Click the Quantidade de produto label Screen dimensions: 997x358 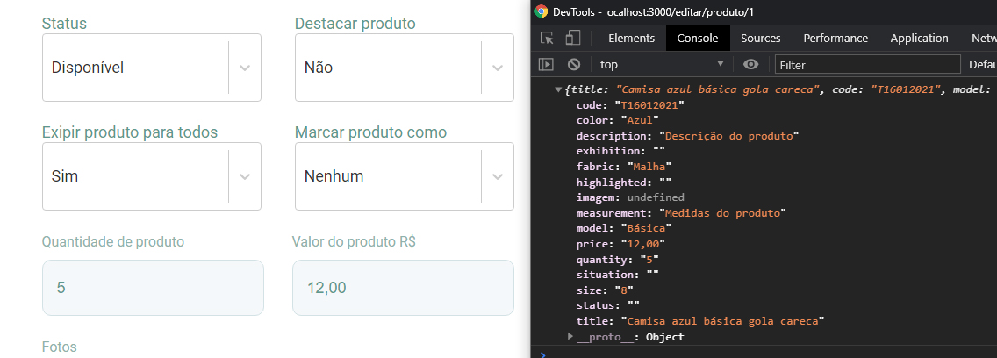(x=113, y=241)
